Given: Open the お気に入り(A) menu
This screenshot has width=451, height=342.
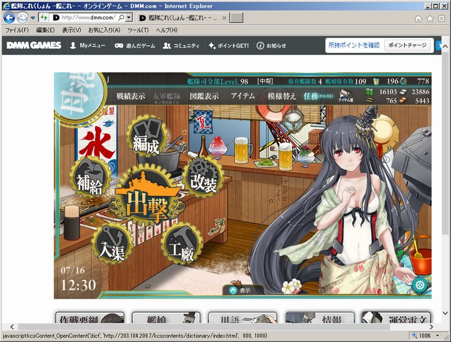Looking at the screenshot, I should pos(104,30).
